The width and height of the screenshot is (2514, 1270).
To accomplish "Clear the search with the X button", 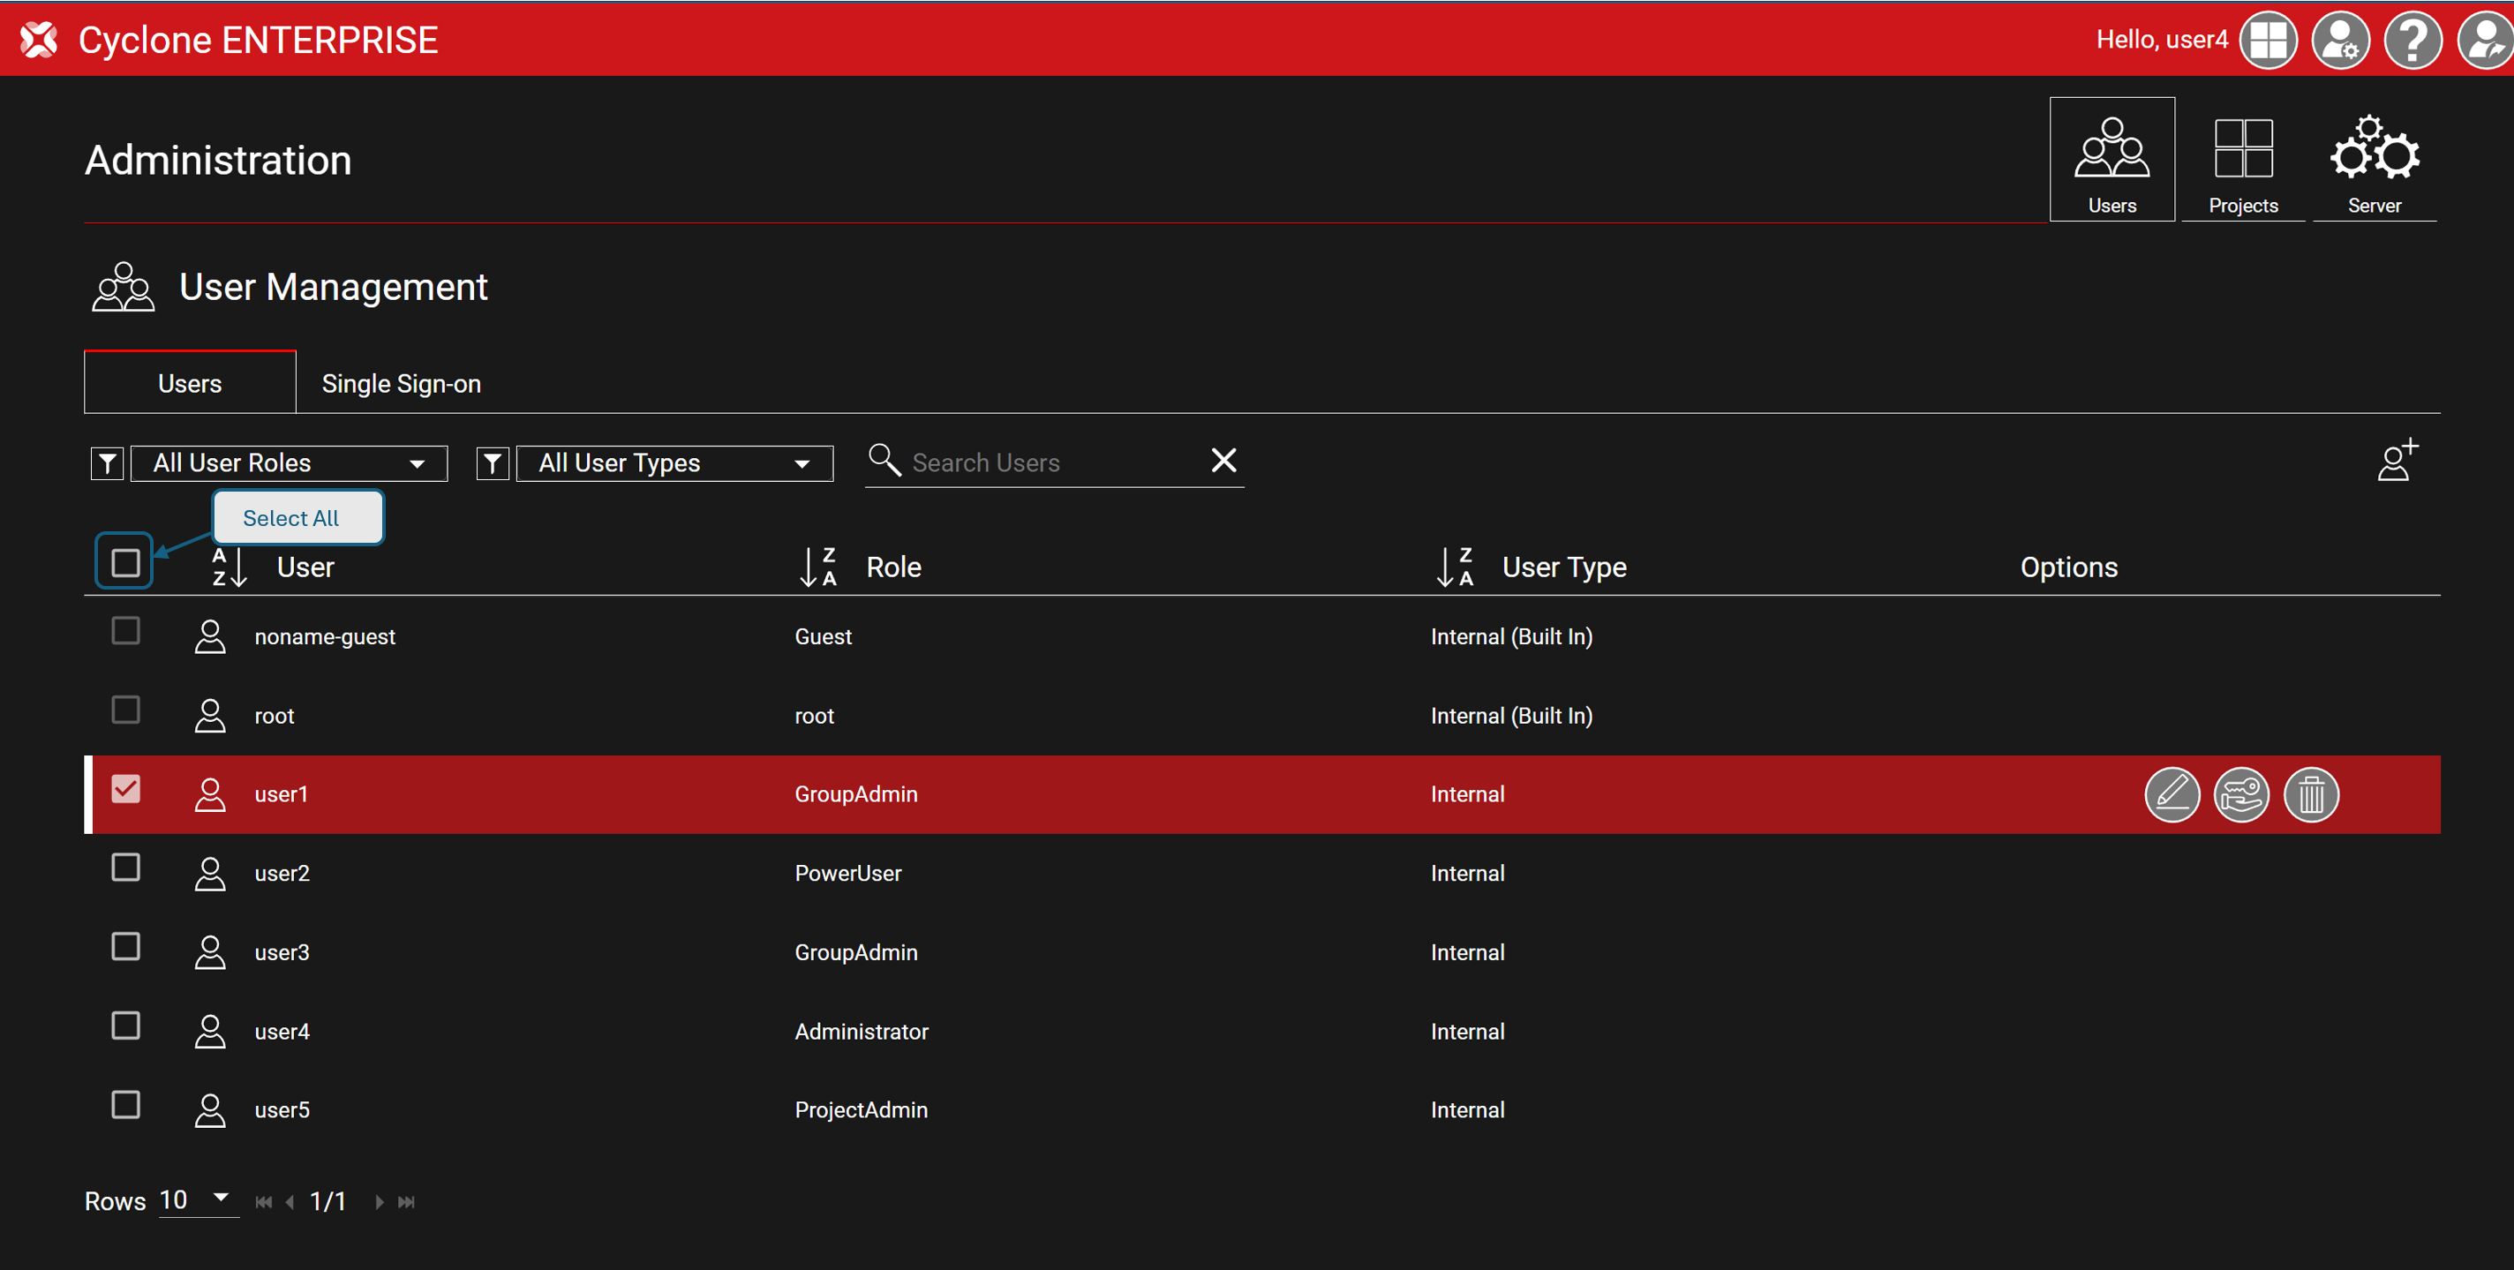I will coord(1223,461).
